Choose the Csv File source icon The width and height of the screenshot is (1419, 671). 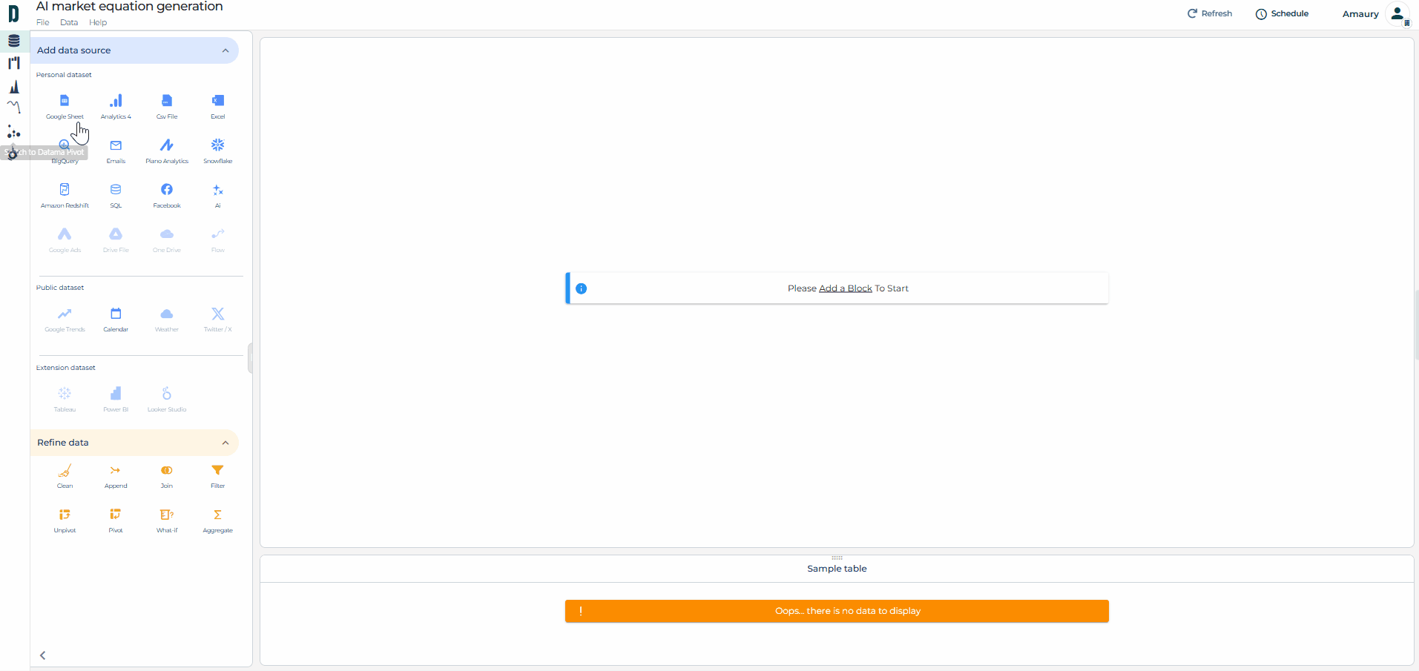pyautogui.click(x=167, y=102)
